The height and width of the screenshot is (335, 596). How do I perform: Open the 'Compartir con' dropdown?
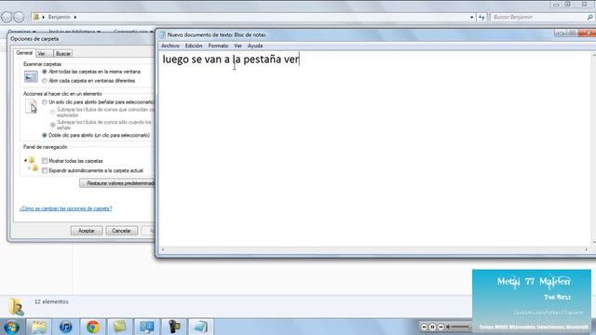[133, 31]
